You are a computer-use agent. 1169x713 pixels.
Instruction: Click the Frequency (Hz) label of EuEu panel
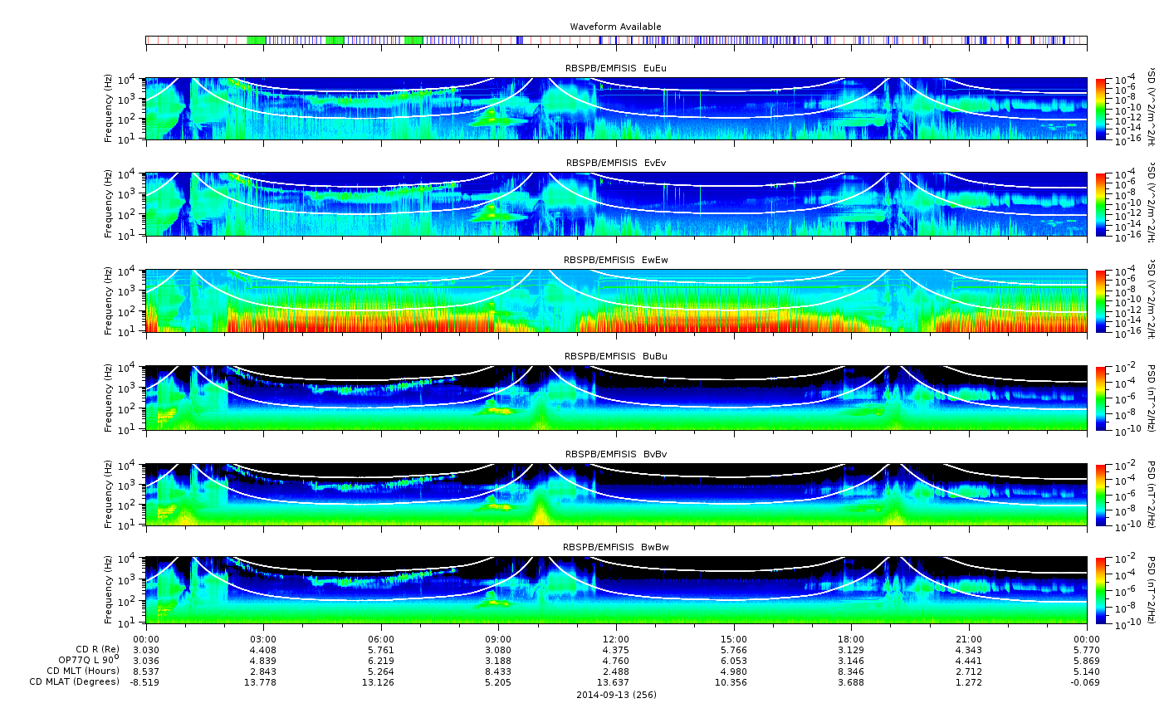coord(109,109)
